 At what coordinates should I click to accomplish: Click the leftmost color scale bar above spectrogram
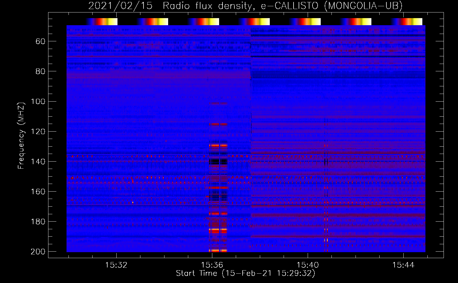pos(102,22)
